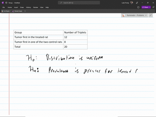The image size is (156, 117).
Task: Click the 'Tumor first in the treated rat' cell
Action: point(38,37)
